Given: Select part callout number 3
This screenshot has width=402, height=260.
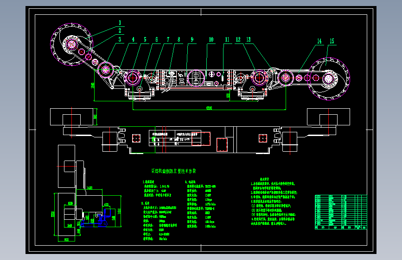Looking at the screenshot, I should click(120, 40).
